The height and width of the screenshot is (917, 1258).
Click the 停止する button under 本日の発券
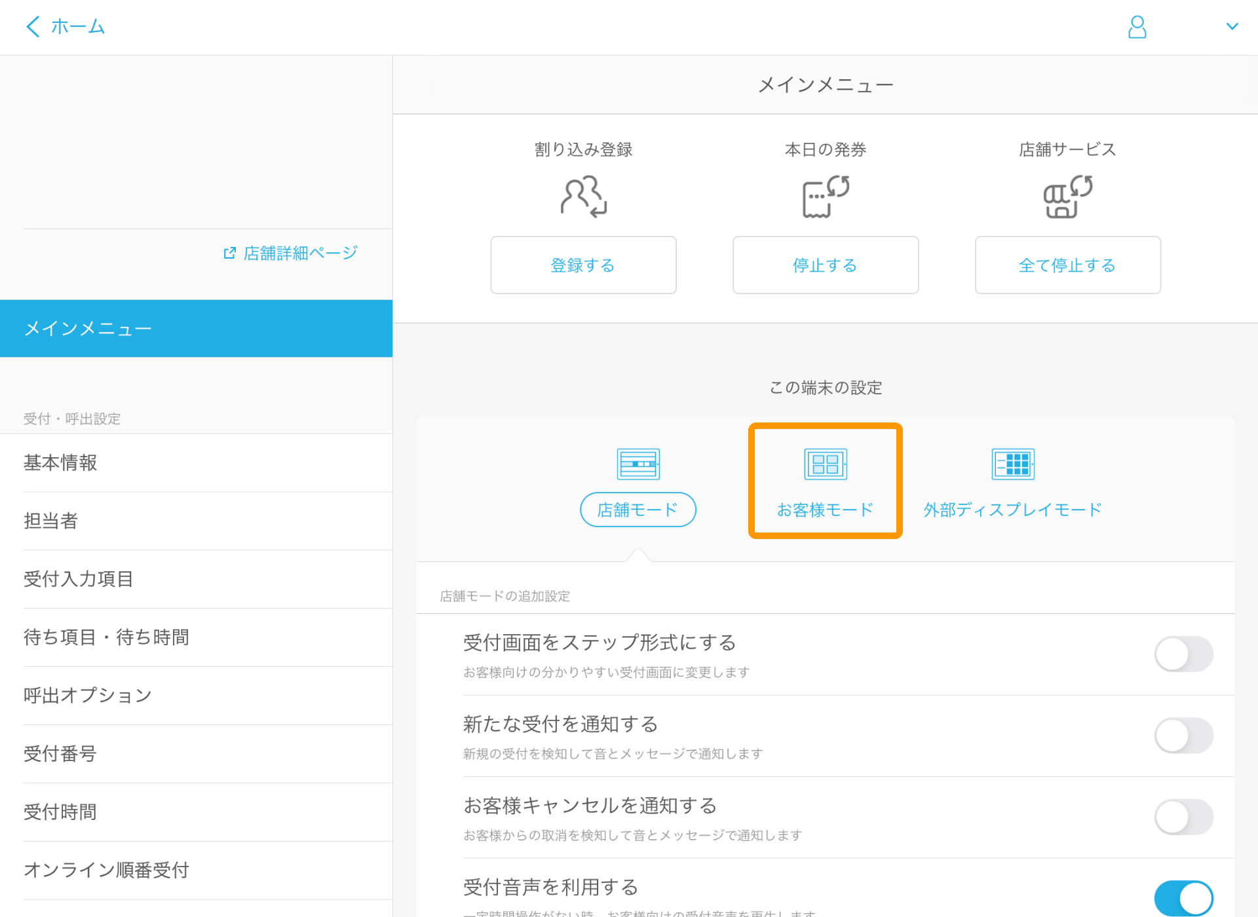(825, 265)
